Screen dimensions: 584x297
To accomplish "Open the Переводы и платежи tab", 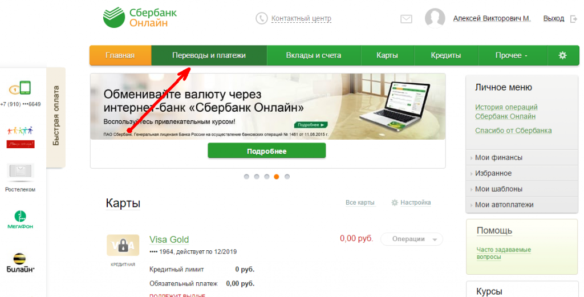I will point(209,55).
